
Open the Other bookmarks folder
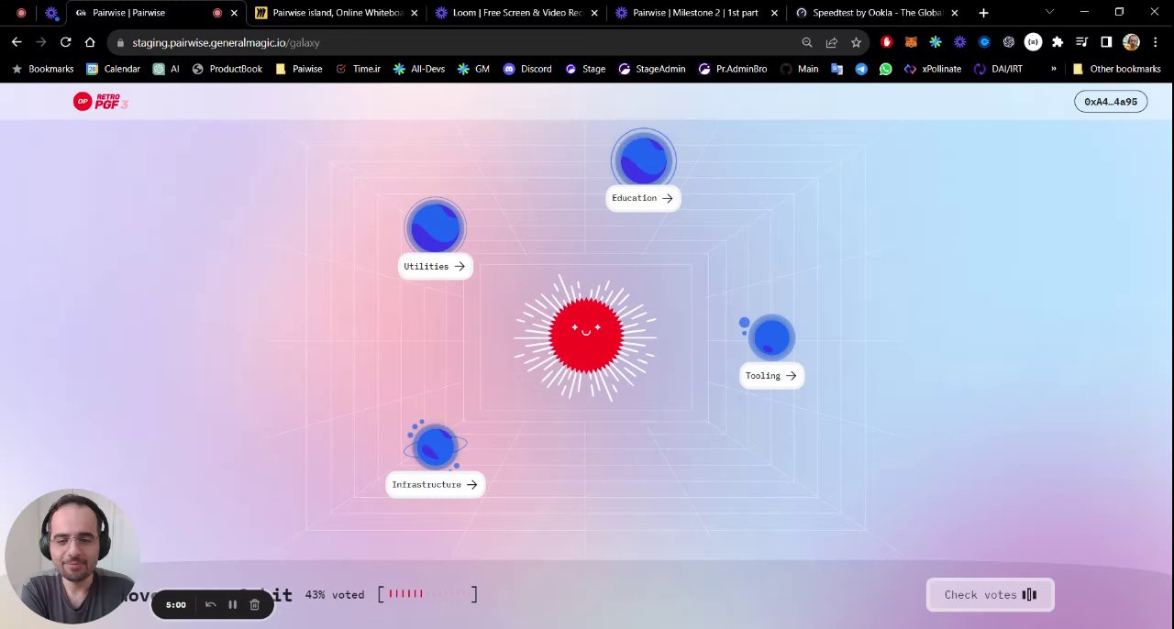pos(1116,69)
